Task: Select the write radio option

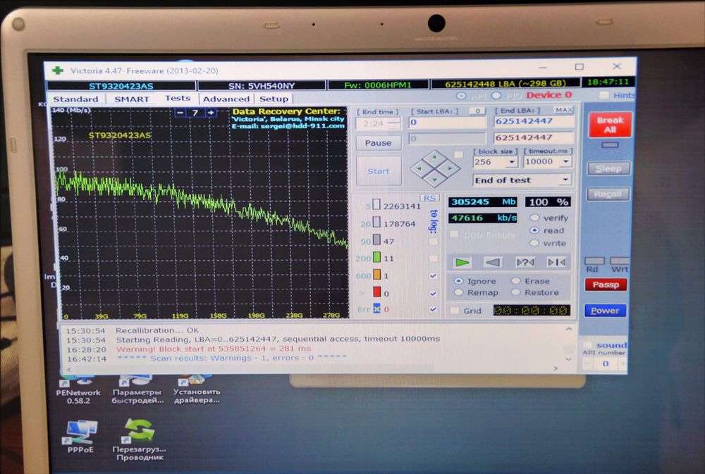Action: tap(534, 242)
